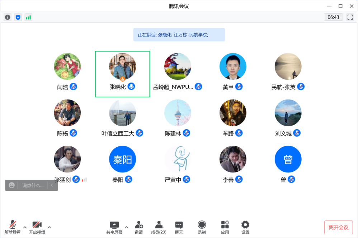The height and width of the screenshot is (238, 358).
Task: Open the Invite (邀请) icon
Action: click(x=139, y=227)
